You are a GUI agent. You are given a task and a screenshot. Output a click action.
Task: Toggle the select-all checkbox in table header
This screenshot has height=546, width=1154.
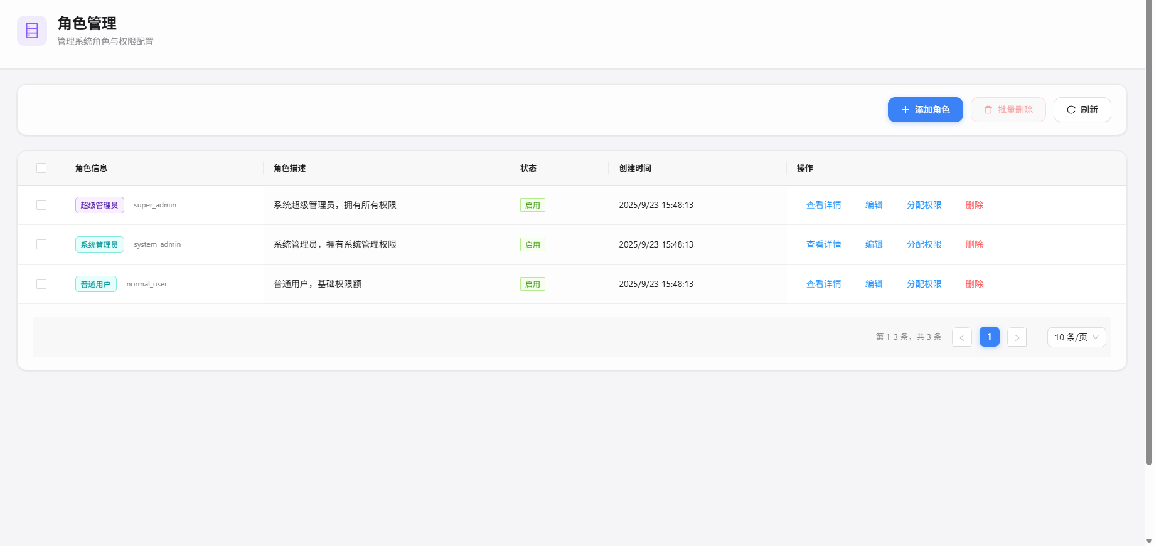41,168
